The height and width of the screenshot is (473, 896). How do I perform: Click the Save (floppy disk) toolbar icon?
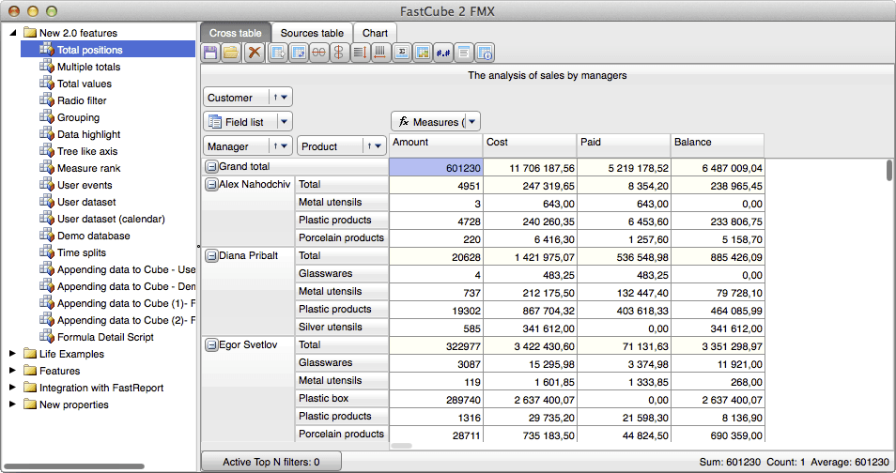point(210,53)
